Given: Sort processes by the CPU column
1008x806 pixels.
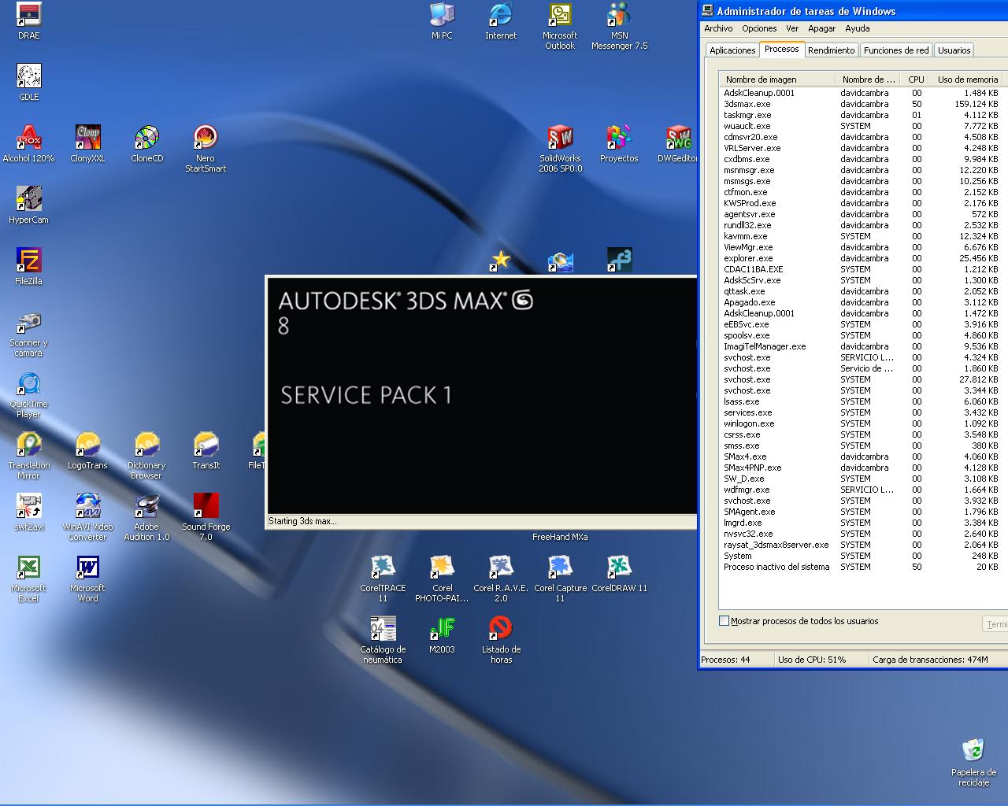Looking at the screenshot, I should (x=916, y=79).
